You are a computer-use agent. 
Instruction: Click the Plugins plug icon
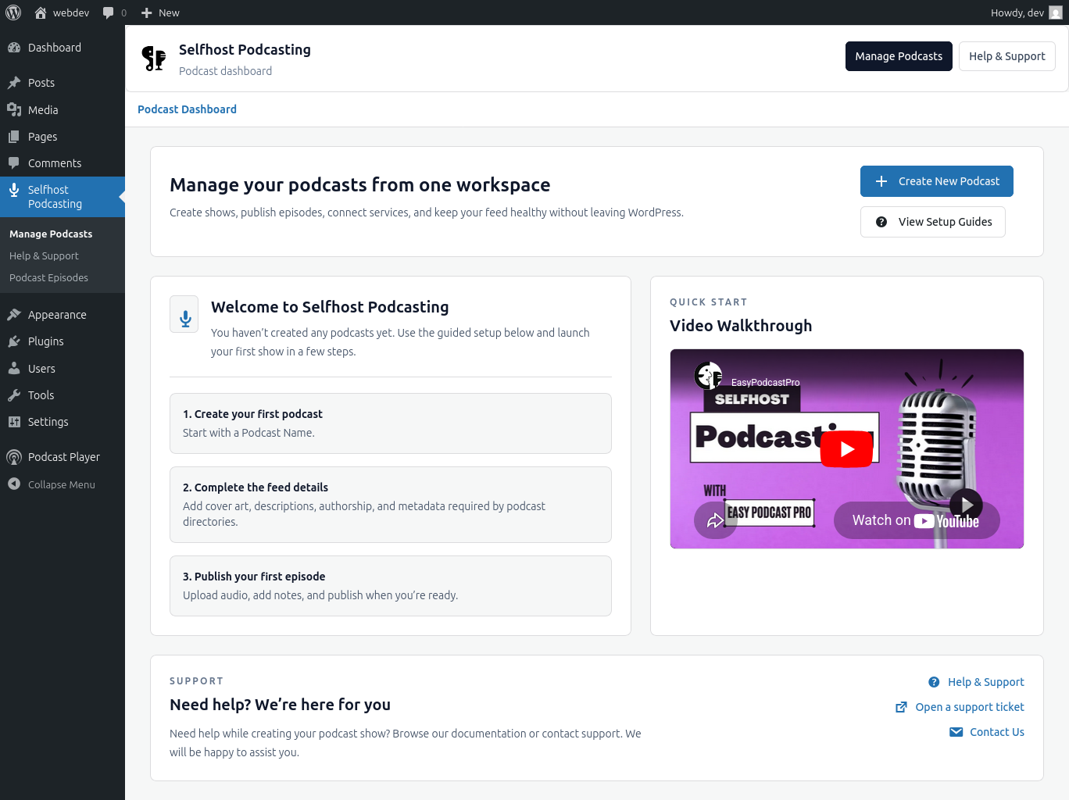[14, 341]
